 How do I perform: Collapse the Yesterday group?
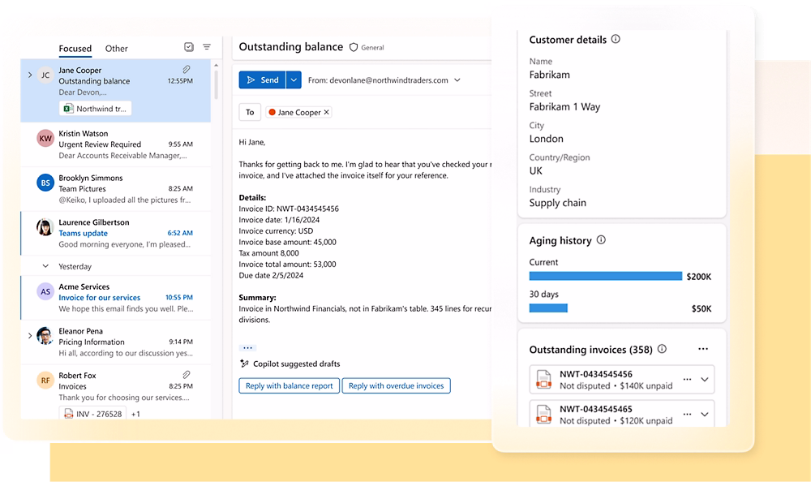45,266
